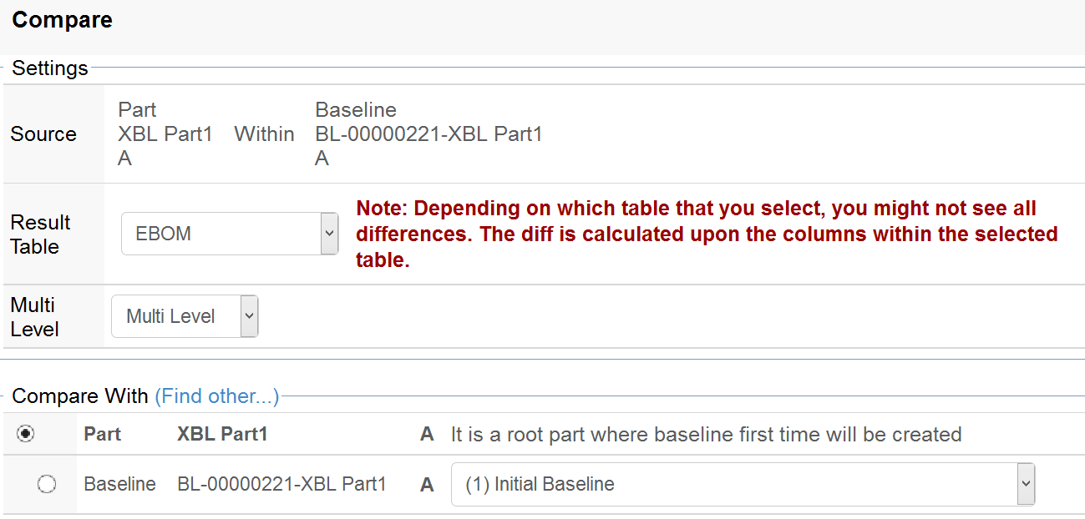Viewport: 1085px width, 519px height.
Task: Click BL-00000221-XBL Part1 in the Source row
Action: 428,134
